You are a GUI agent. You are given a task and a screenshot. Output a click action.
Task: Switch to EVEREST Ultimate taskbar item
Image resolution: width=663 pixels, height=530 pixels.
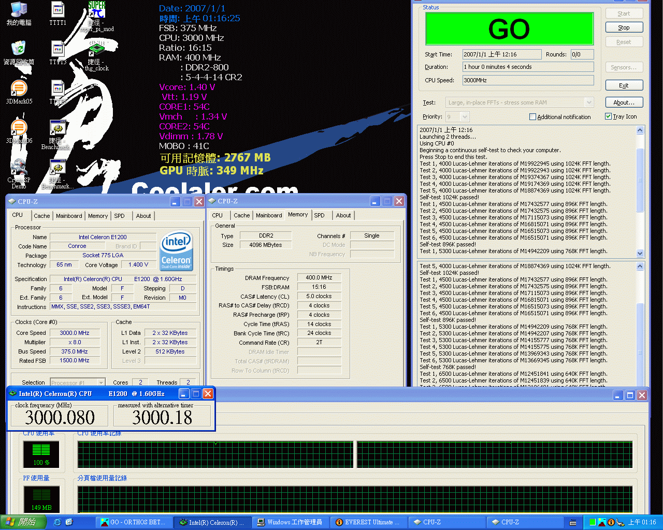pyautogui.click(x=369, y=522)
